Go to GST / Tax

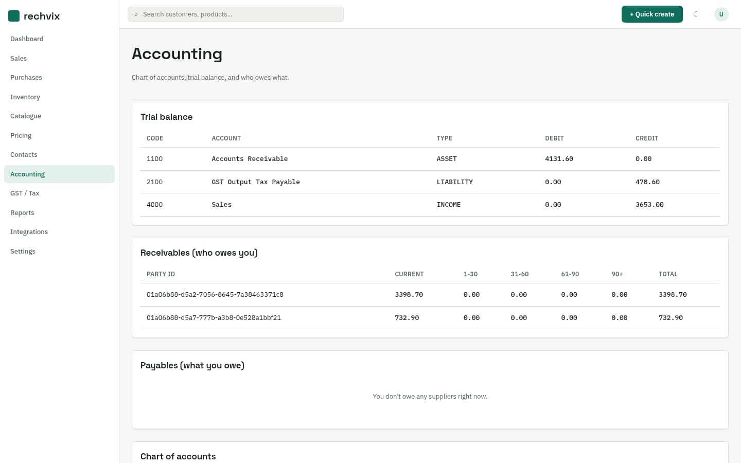(59, 193)
